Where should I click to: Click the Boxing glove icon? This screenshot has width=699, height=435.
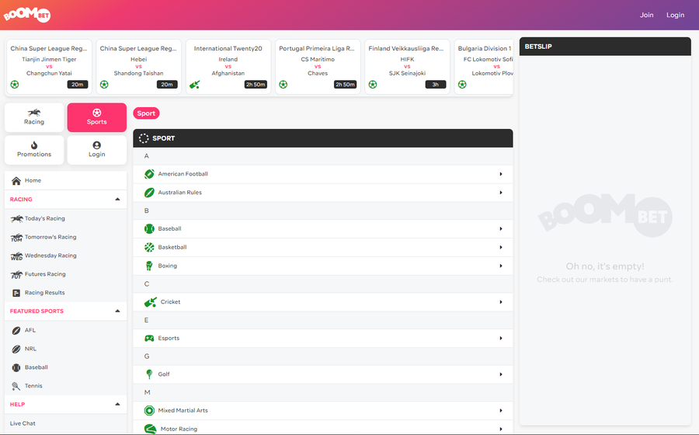click(x=149, y=266)
